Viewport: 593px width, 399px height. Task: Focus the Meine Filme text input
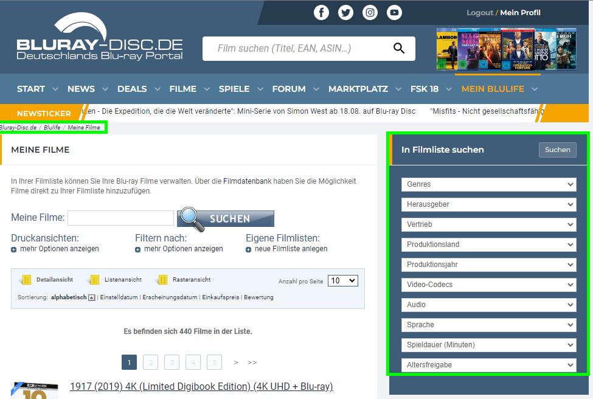[x=120, y=218]
